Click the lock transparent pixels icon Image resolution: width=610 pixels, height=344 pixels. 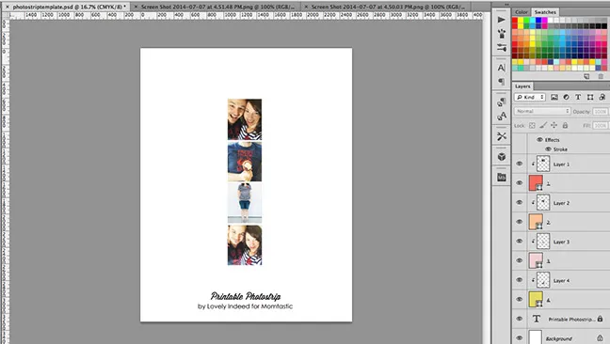click(532, 125)
